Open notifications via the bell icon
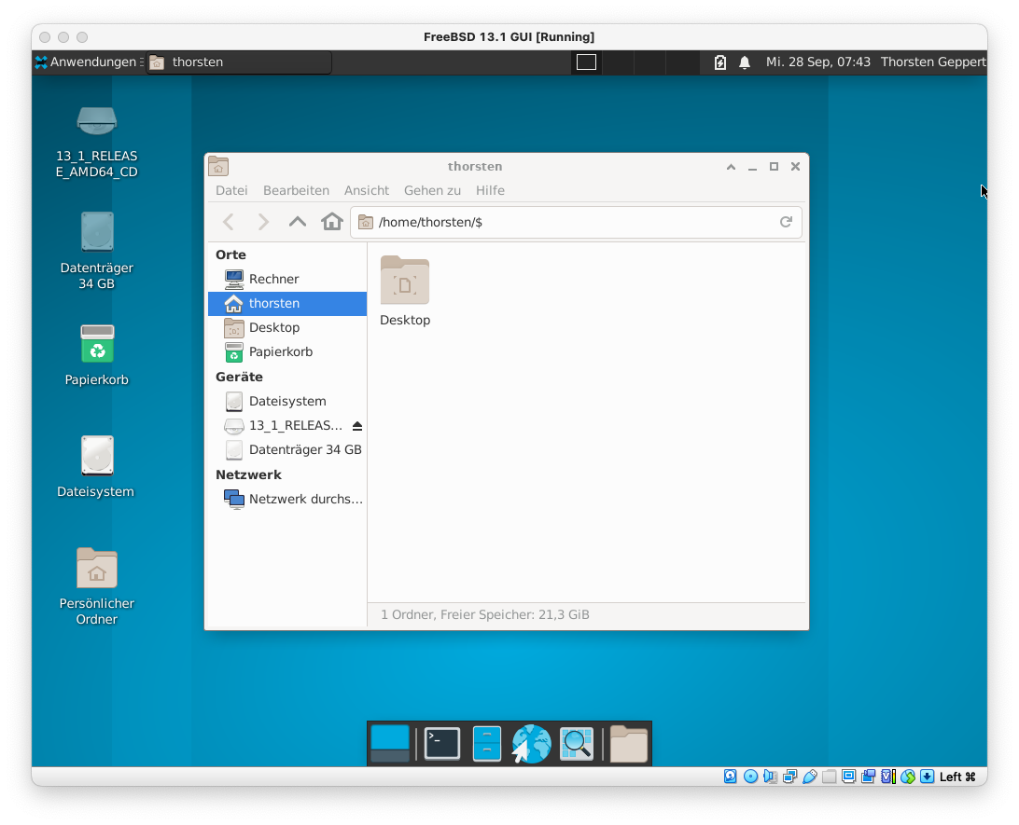Image resolution: width=1019 pixels, height=825 pixels. tap(744, 62)
